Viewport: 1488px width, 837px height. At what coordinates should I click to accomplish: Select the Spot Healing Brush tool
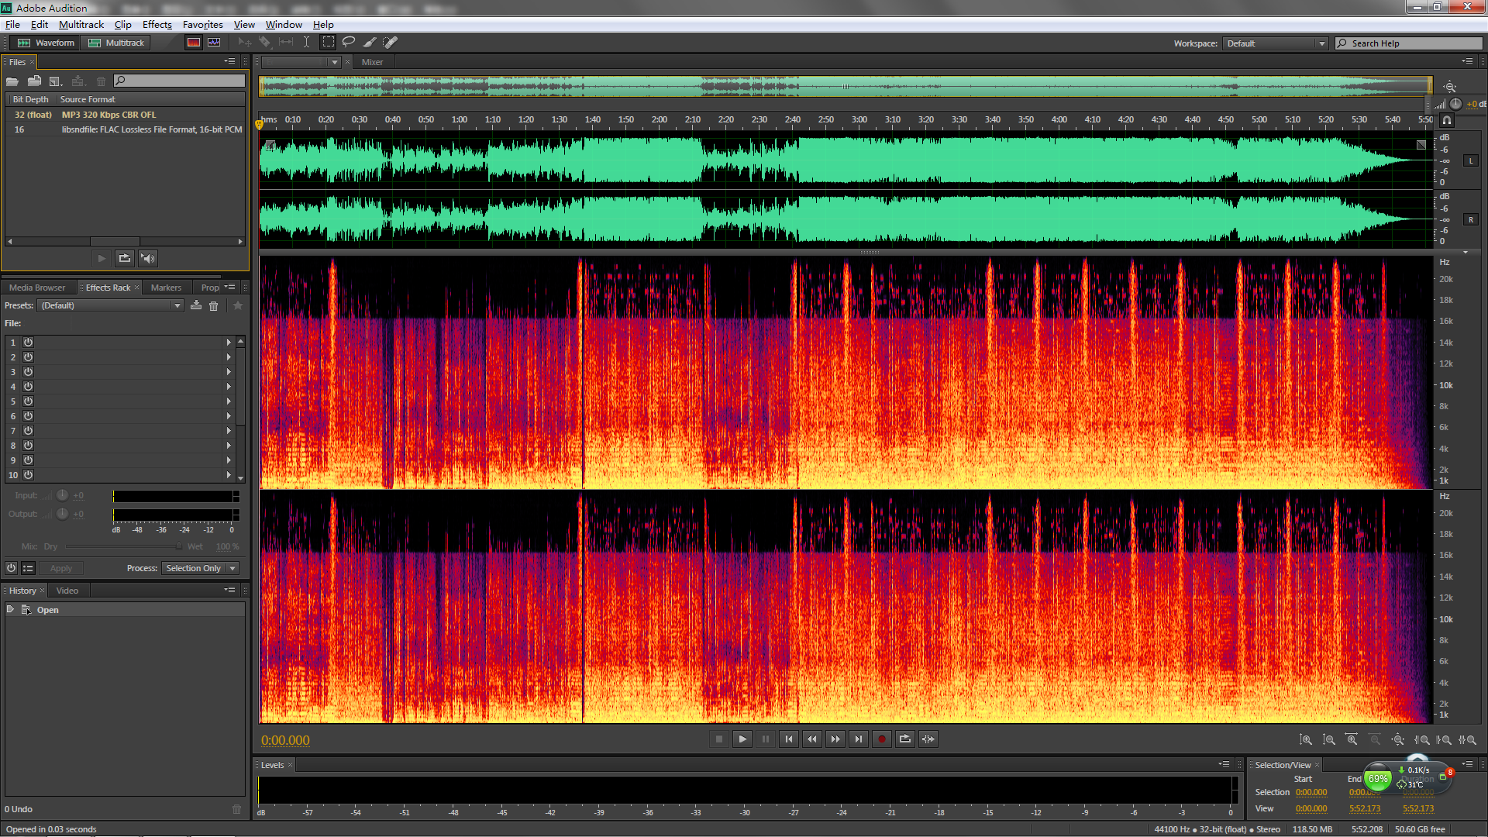tap(391, 43)
